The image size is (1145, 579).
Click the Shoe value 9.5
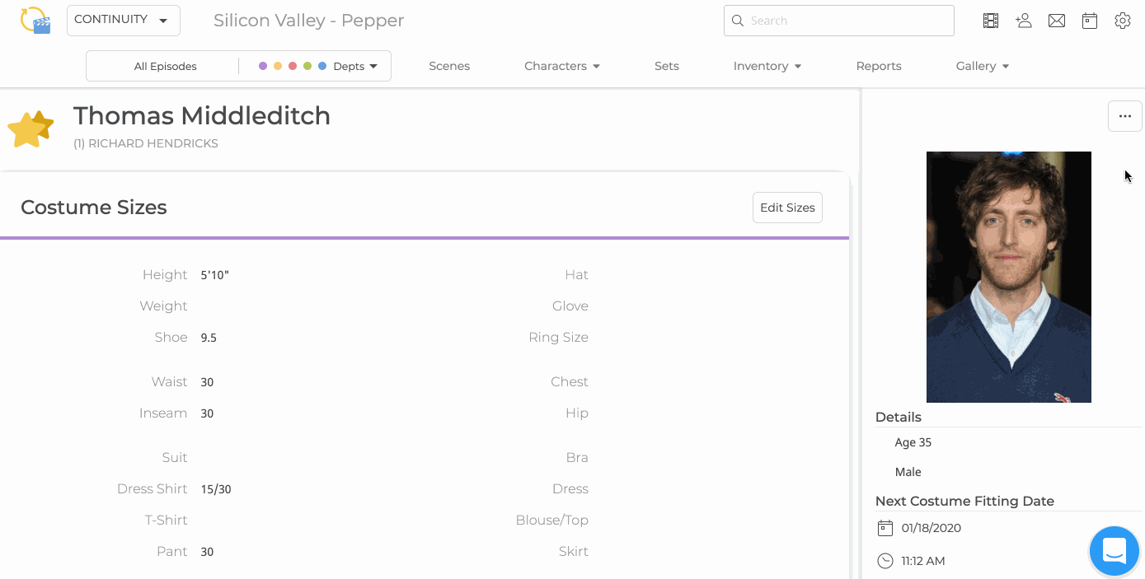[209, 338]
